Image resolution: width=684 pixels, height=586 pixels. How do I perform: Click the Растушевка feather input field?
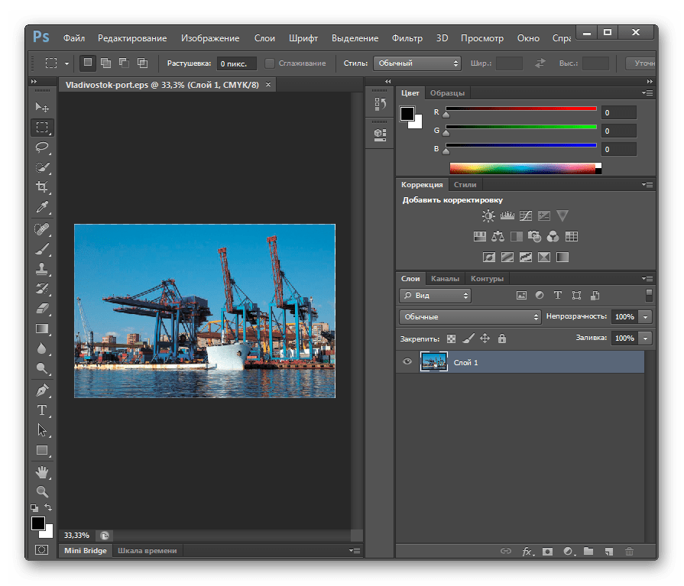[236, 63]
